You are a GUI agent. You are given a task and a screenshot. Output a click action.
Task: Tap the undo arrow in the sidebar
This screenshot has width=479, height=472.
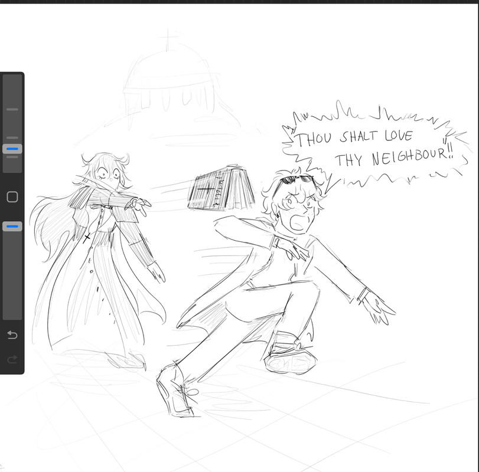(x=12, y=335)
